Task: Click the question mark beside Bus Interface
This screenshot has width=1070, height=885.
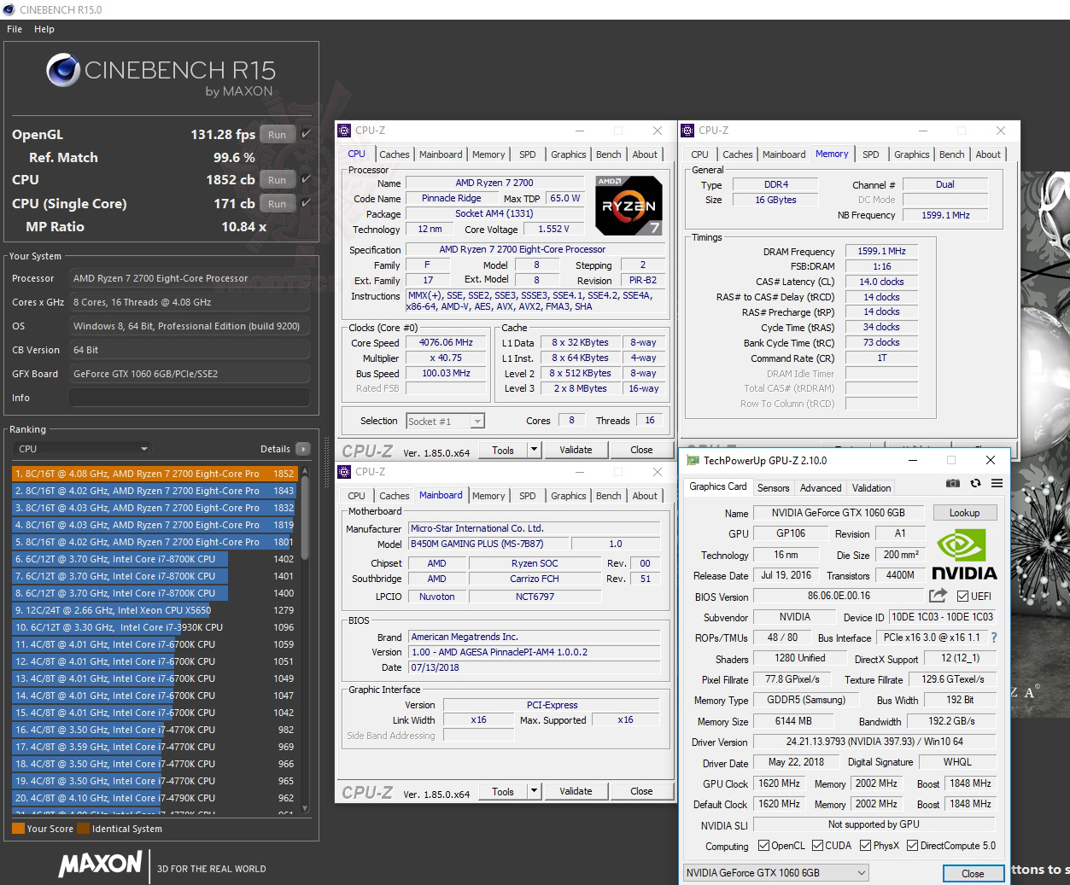Action: 994,637
